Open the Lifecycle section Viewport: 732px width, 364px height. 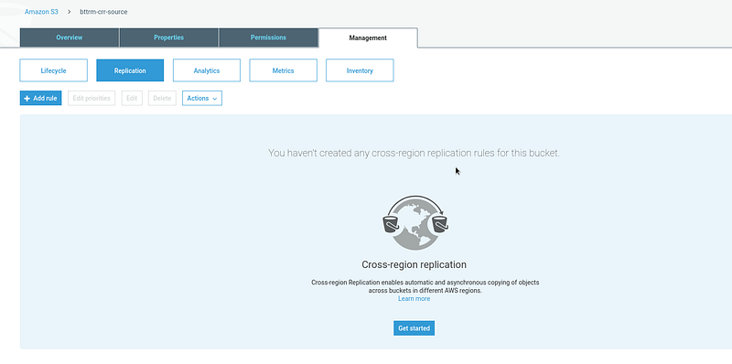(54, 70)
